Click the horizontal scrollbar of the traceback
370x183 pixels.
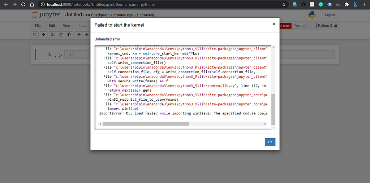pos(145,124)
